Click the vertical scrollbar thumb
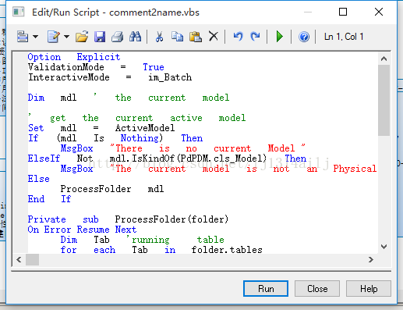403x310 pixels. coord(384,101)
